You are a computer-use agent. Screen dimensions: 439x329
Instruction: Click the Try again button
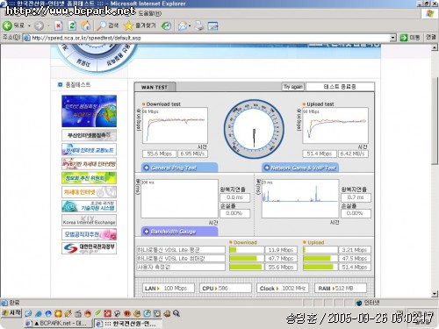(x=293, y=87)
